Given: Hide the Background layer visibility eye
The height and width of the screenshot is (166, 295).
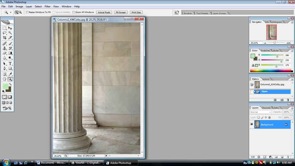Looking at the screenshot, I should click(x=252, y=124).
